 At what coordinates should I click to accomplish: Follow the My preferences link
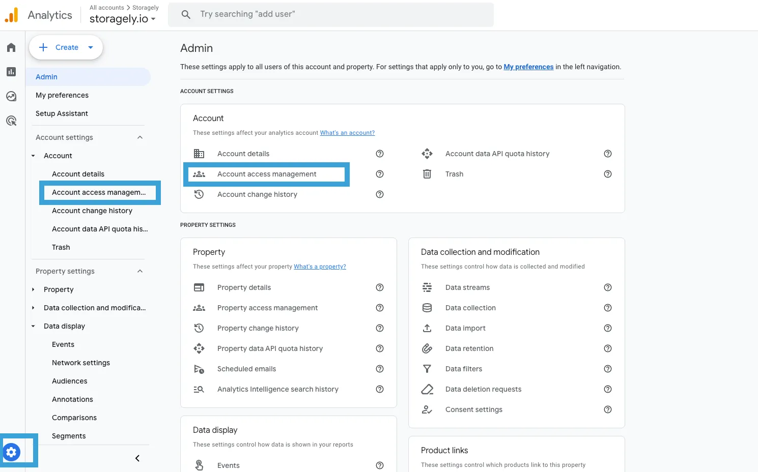pyautogui.click(x=528, y=67)
